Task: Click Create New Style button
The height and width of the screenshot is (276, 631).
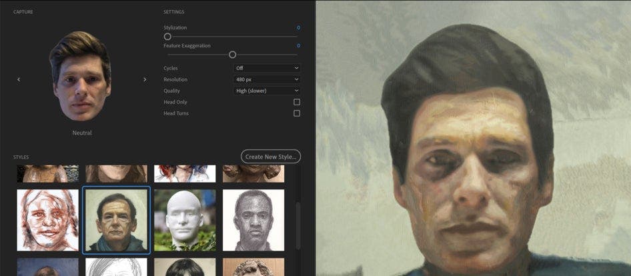Action: click(x=271, y=157)
